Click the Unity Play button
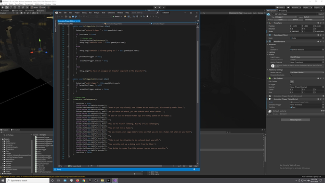Viewport: 325px width, 183px height. 155,7
